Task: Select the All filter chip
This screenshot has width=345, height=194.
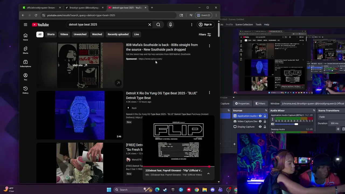Action: coord(40,34)
